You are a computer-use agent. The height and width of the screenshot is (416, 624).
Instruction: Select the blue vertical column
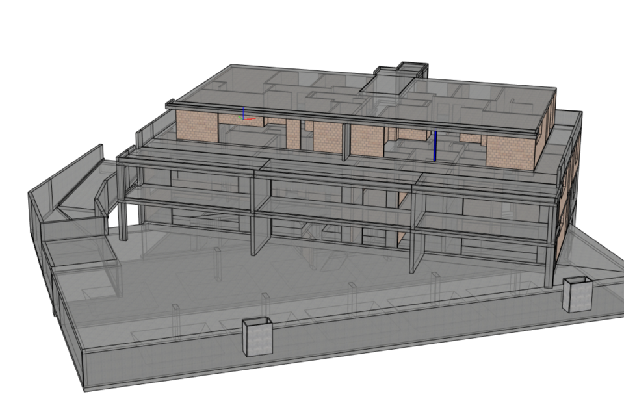[x=435, y=146]
